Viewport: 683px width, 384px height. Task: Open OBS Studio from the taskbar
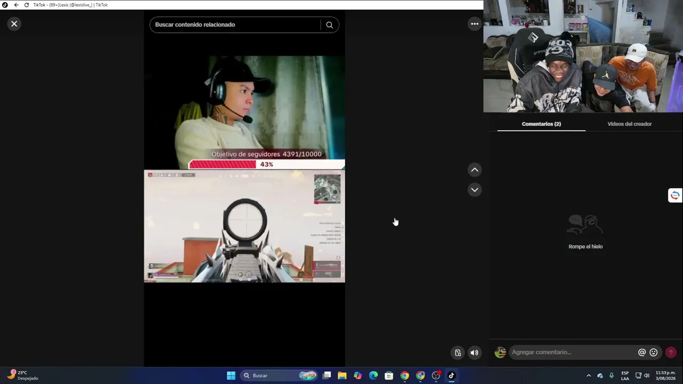point(436,375)
